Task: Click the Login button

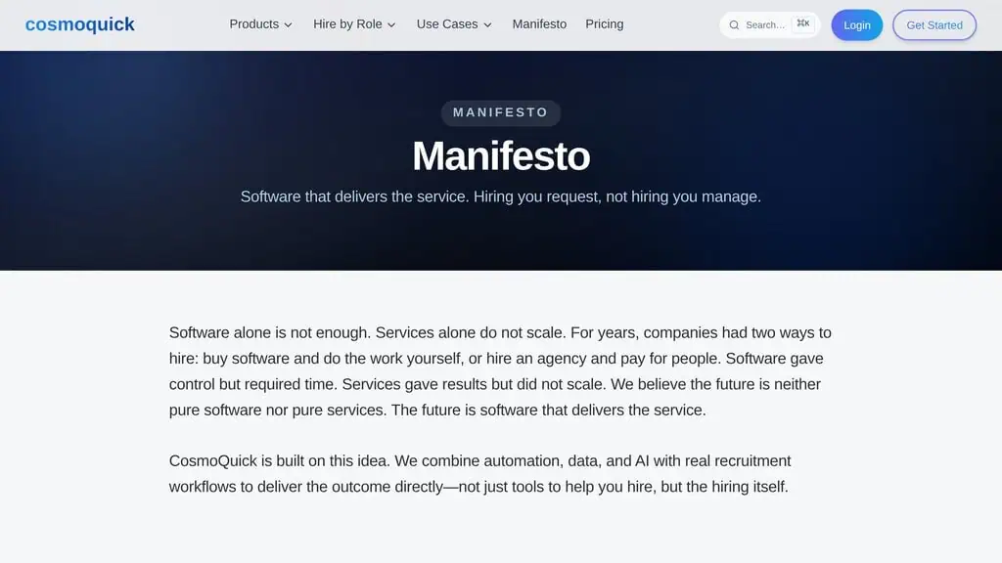Action: 857,24
